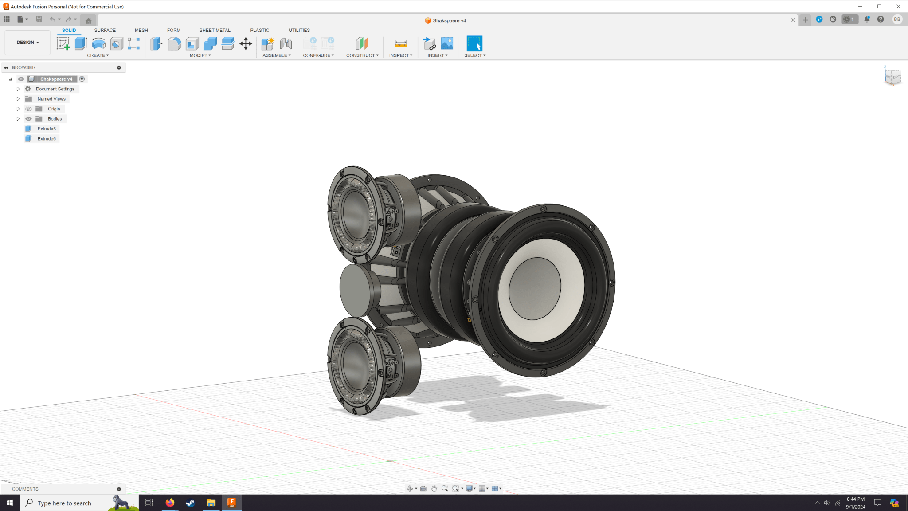Open the SELECT dropdown menu
This screenshot has height=511, width=908.
click(475, 55)
